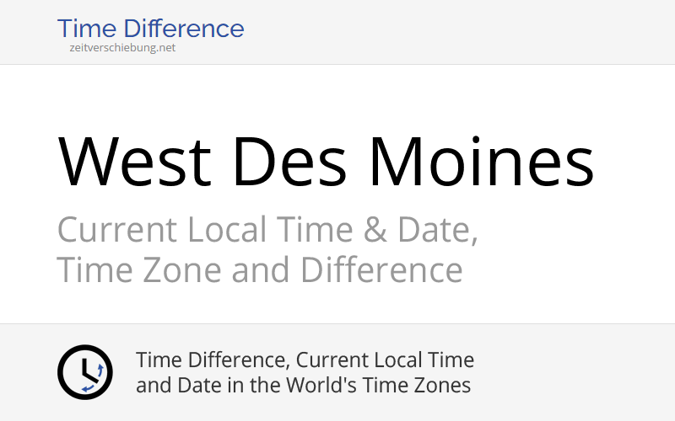The height and width of the screenshot is (421, 675).
Task: Select the West Des Moines main heading
Action: tap(326, 163)
